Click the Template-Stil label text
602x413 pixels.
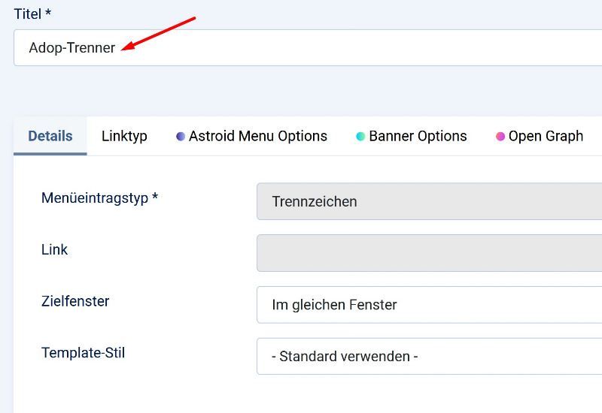coord(84,352)
